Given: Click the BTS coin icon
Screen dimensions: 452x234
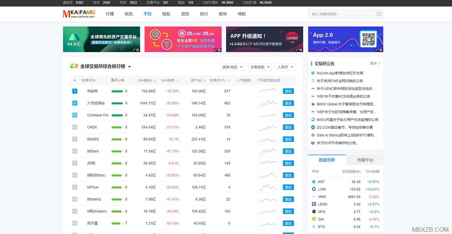Looking at the screenshot, I should 314,226.
